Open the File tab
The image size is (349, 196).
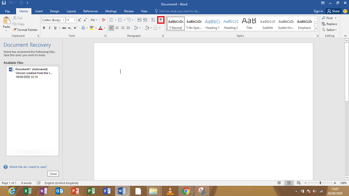click(x=7, y=11)
